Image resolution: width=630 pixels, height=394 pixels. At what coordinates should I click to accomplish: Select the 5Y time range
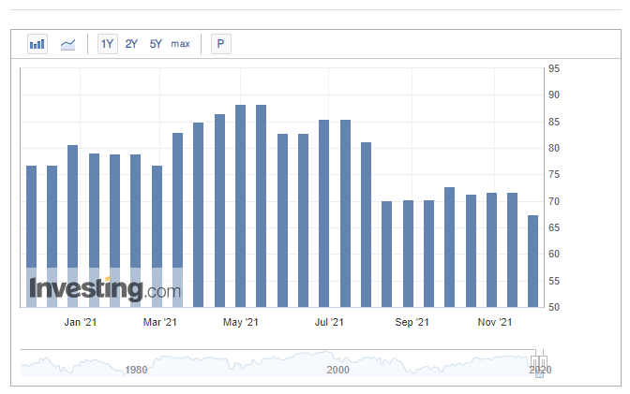pyautogui.click(x=156, y=44)
